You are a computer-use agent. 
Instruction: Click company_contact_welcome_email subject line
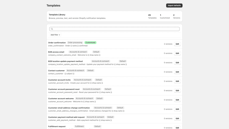tap(74, 55)
